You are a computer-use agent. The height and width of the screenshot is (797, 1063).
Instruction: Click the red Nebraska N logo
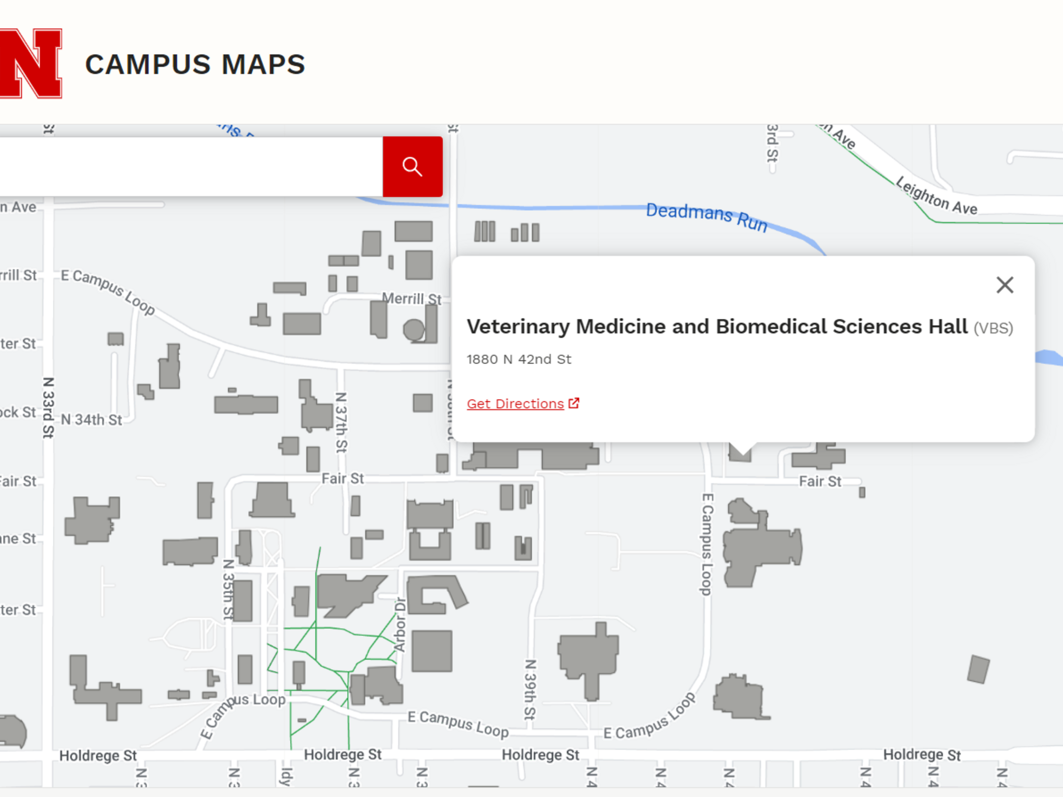click(x=30, y=63)
